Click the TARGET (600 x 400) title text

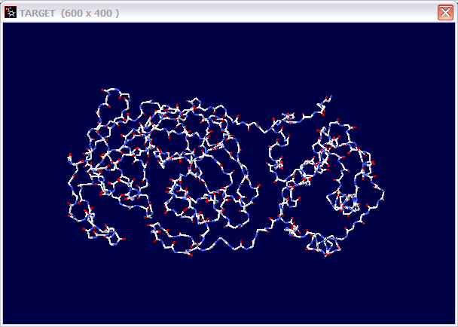click(69, 14)
